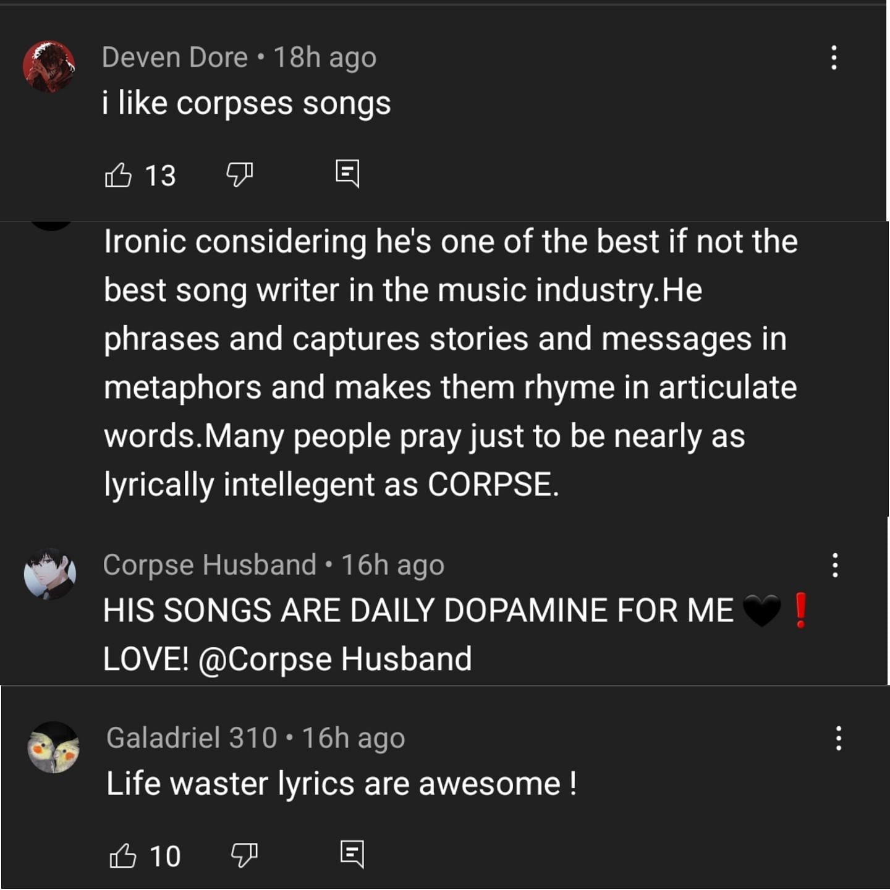Screen dimensions: 890x890
Task: Open Corpse Husband's profile avatar
Action: click(50, 574)
